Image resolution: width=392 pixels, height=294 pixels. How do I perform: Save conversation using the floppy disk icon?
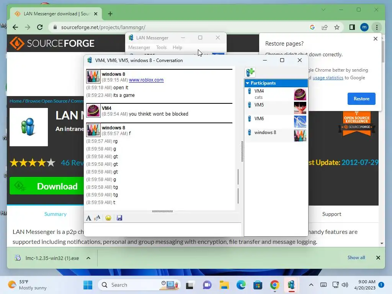point(119,218)
